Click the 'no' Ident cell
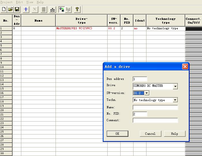 [140, 28]
